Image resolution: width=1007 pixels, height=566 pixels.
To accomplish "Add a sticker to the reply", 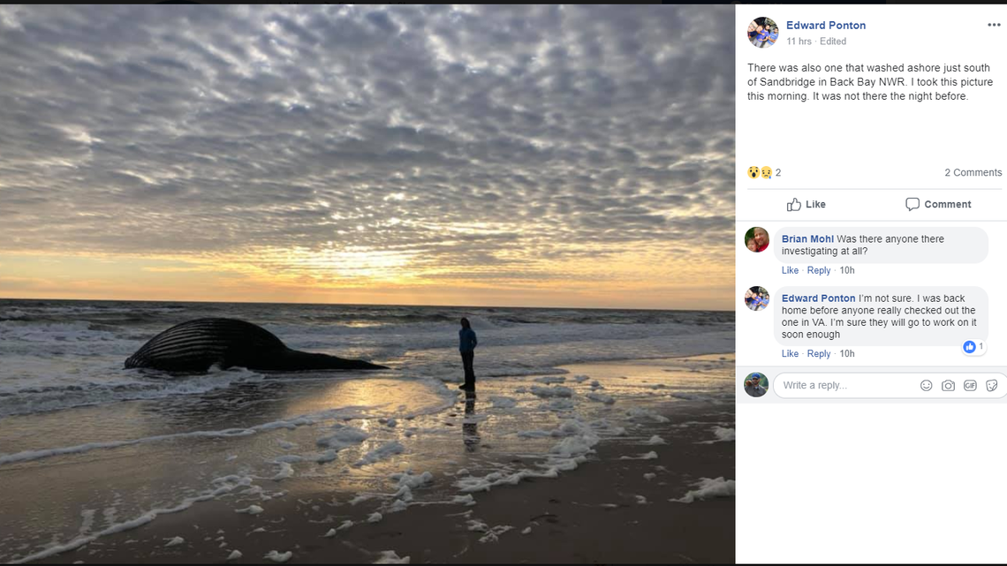I will coord(991,385).
